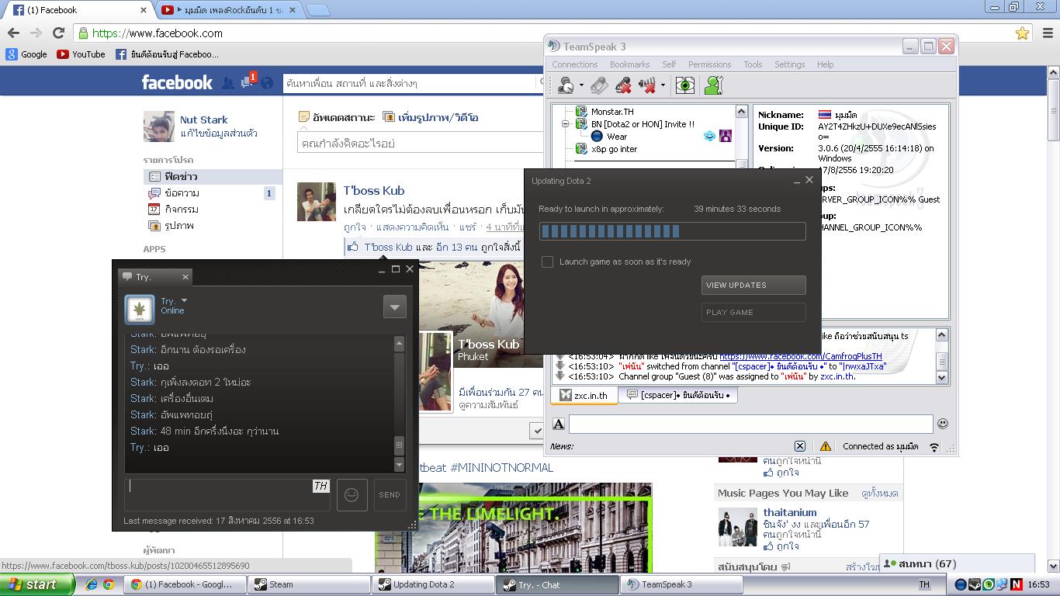Click TeamSpeak connection signal icon
1060x596 pixels.
(x=935, y=447)
